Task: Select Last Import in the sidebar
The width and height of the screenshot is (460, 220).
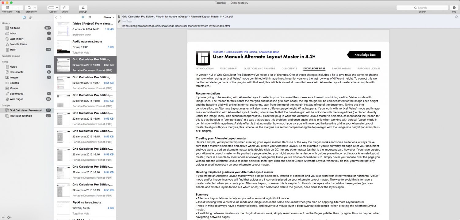Action: tap(27, 39)
